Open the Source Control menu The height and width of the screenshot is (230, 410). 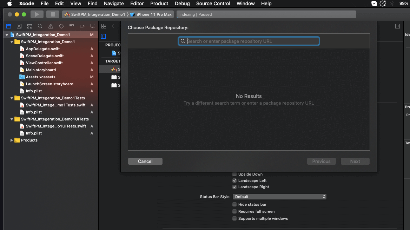coord(213,4)
